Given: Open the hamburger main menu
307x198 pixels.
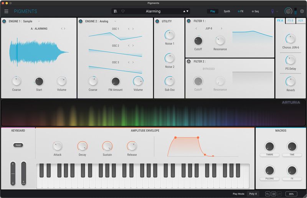Looking at the screenshot, I should click(6, 12).
